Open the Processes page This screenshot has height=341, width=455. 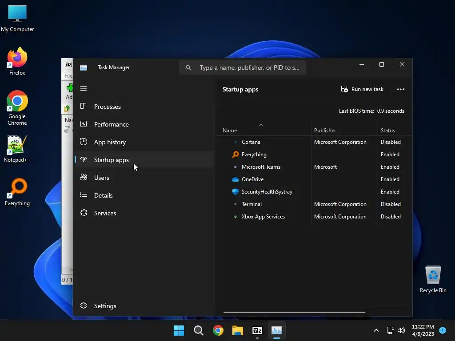pyautogui.click(x=144, y=107)
